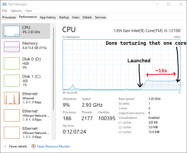Switch to the Processes tab
This screenshot has height=153, width=187.
coord(9,17)
